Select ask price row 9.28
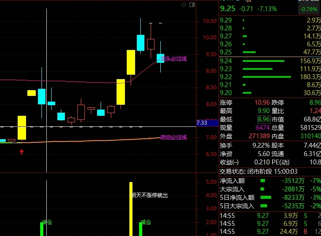The height and width of the screenshot is (236, 321). click(270, 28)
